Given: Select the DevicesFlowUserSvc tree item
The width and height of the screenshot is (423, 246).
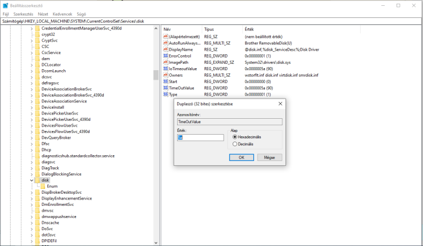Looking at the screenshot, I should 59,126.
